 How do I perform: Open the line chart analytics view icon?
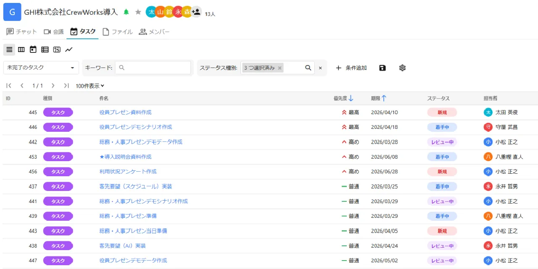69,50
